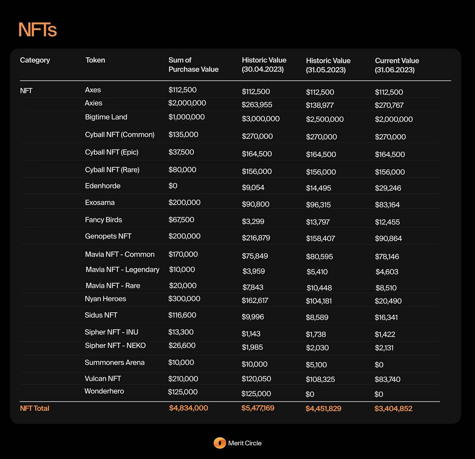Click Sipher NEKO current value $2,131
Screen dimensions: 475x459
(384, 348)
